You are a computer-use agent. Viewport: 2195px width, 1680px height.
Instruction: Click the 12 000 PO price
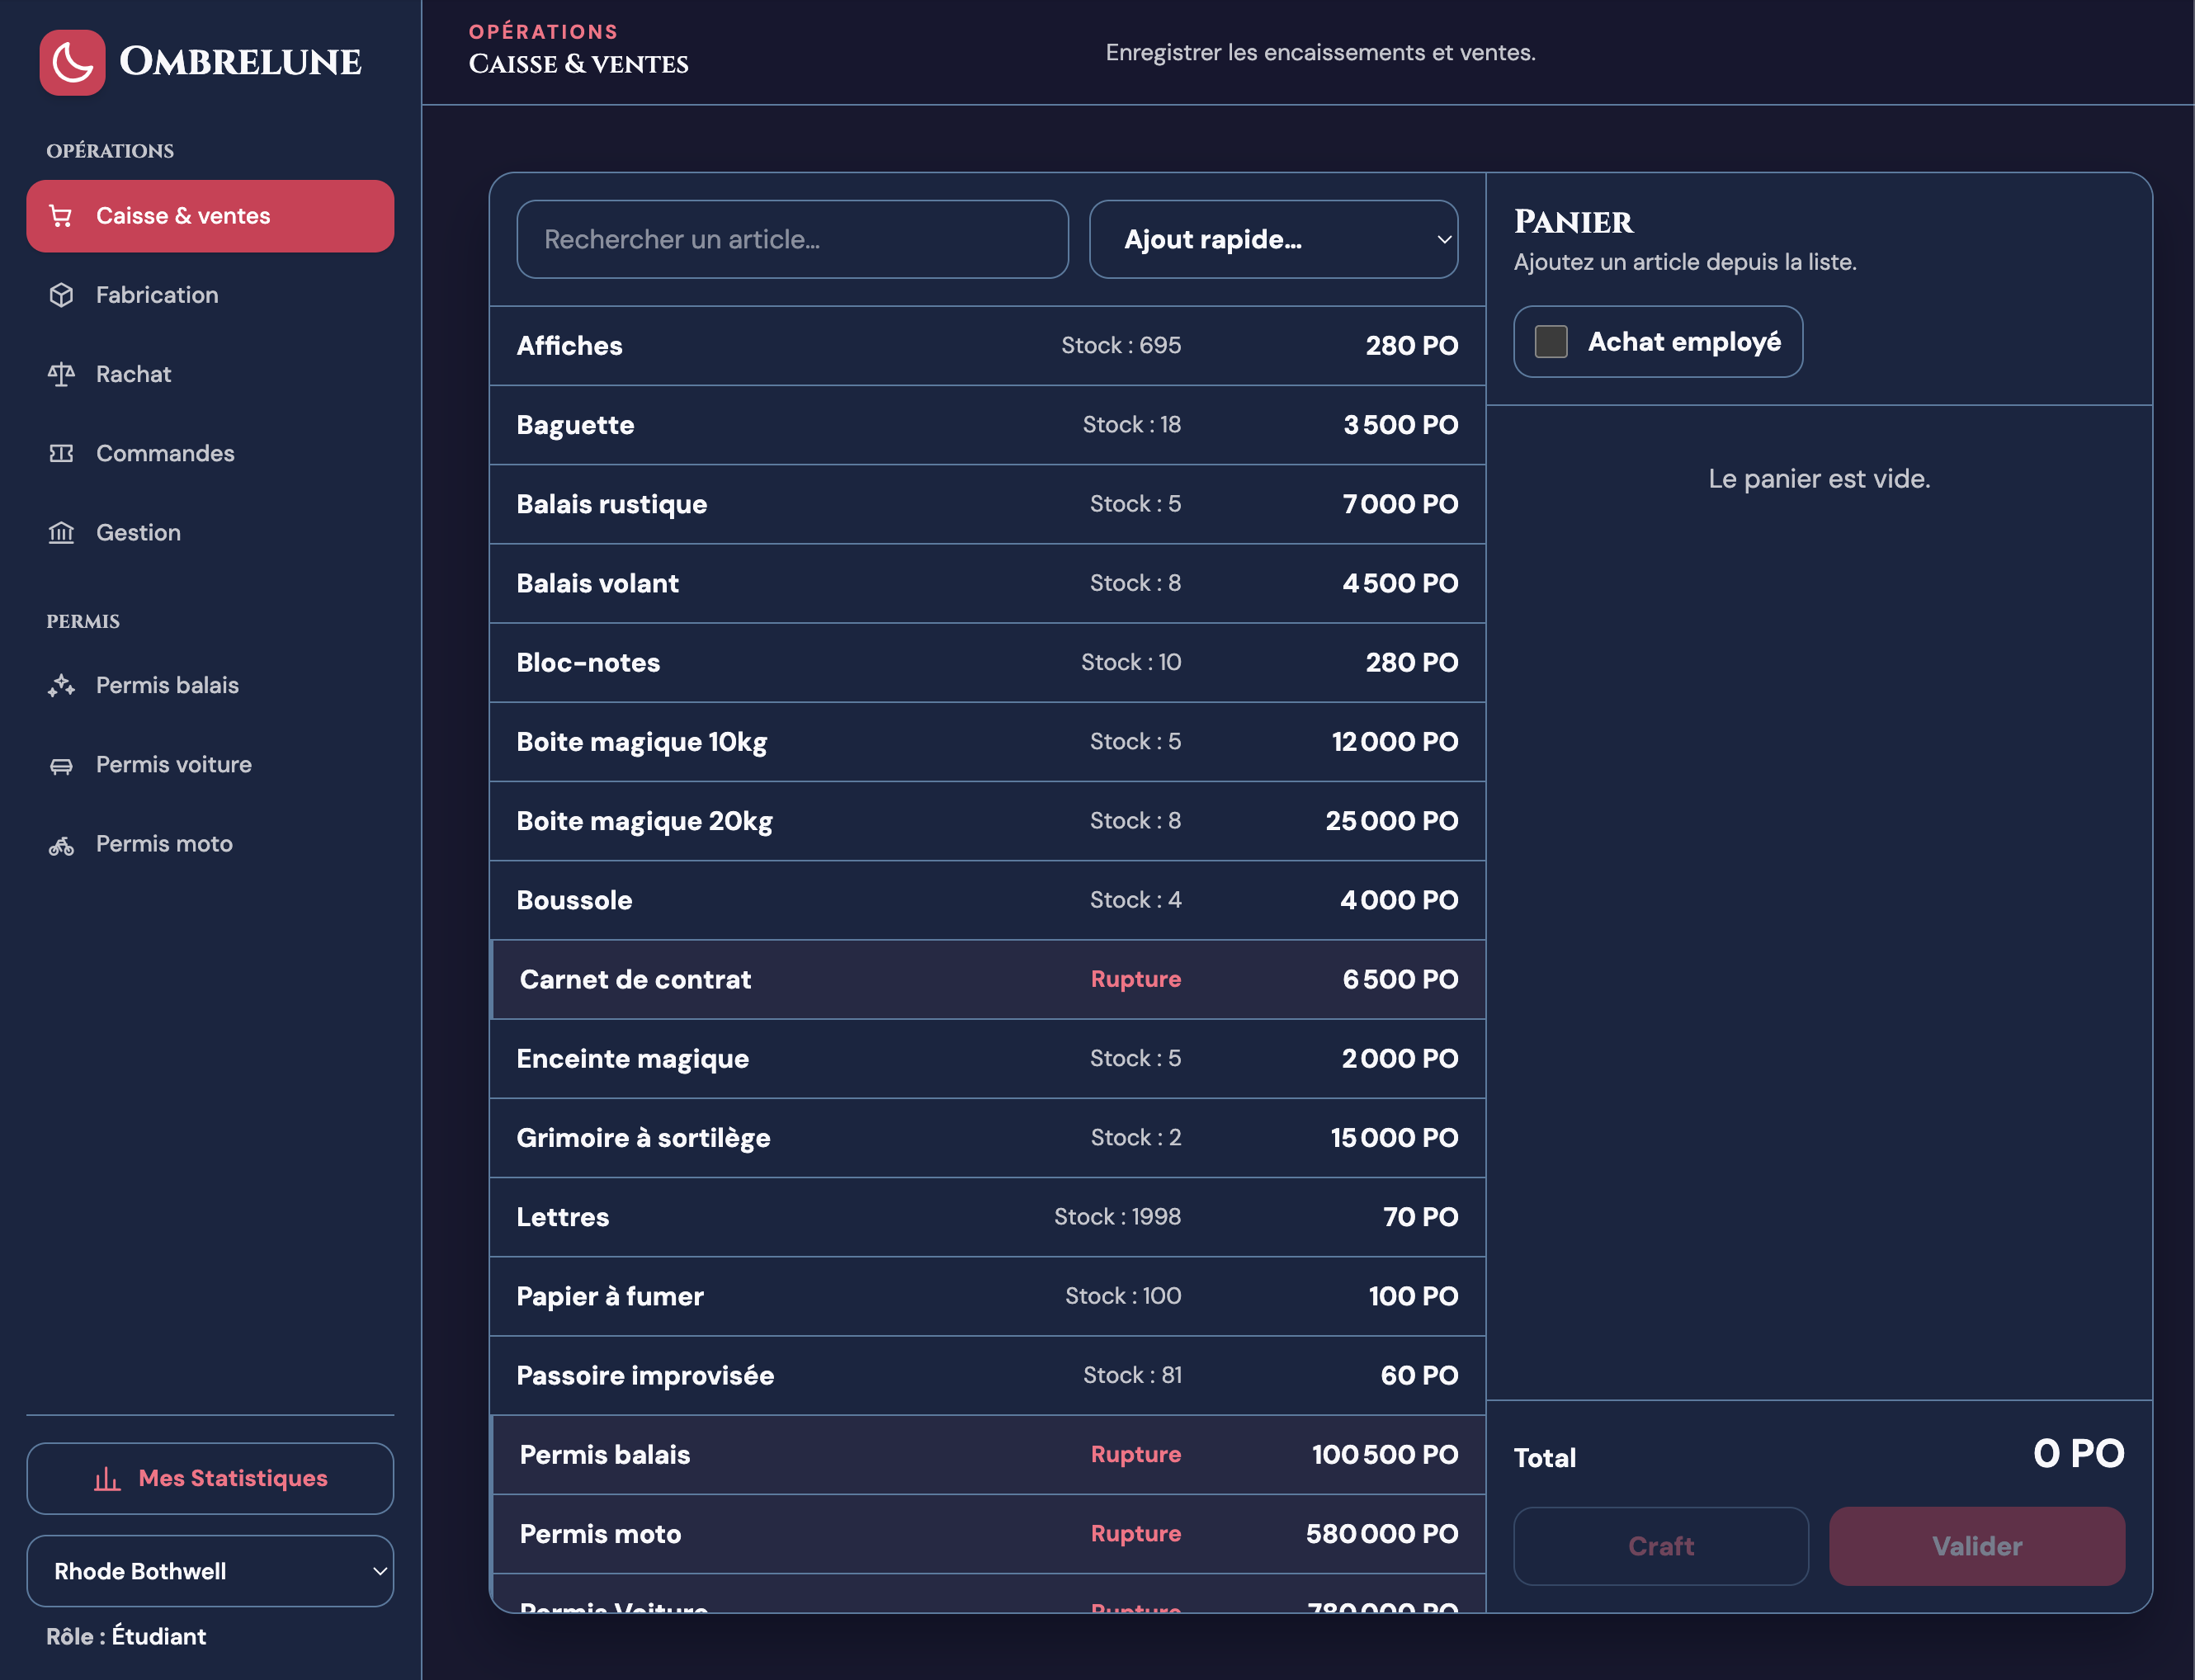pyautogui.click(x=1394, y=742)
